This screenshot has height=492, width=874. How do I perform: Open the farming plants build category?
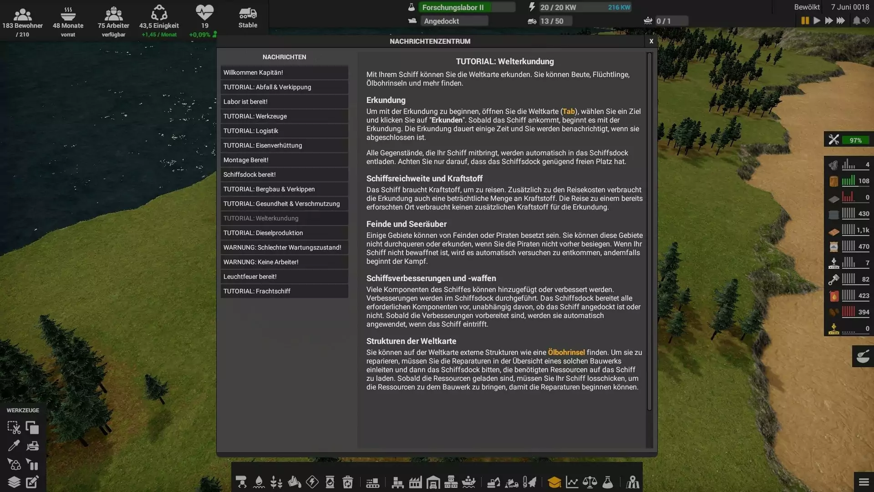pos(276,482)
